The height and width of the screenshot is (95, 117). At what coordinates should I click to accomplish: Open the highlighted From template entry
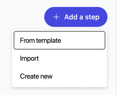click(59, 40)
